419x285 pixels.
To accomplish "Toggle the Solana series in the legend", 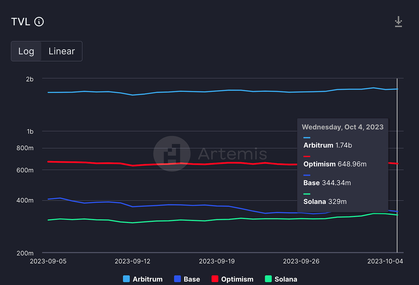I will pyautogui.click(x=281, y=279).
